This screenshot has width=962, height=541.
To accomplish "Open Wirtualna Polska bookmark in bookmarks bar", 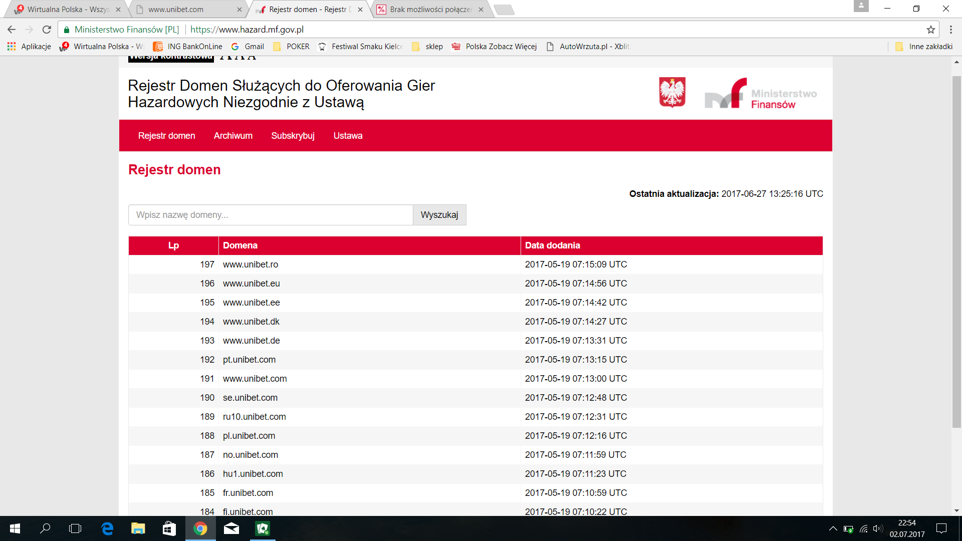I will tap(101, 47).
